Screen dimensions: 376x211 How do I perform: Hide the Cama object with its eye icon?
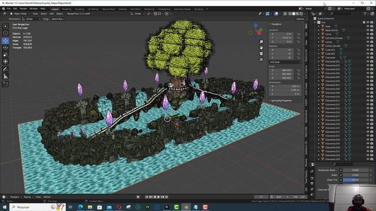tap(368, 34)
